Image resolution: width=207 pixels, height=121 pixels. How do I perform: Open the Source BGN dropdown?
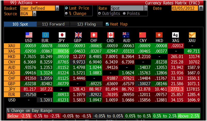tap(34, 14)
